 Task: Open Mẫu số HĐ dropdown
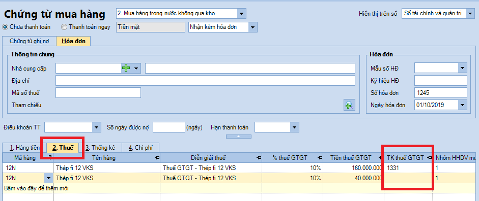coord(463,68)
